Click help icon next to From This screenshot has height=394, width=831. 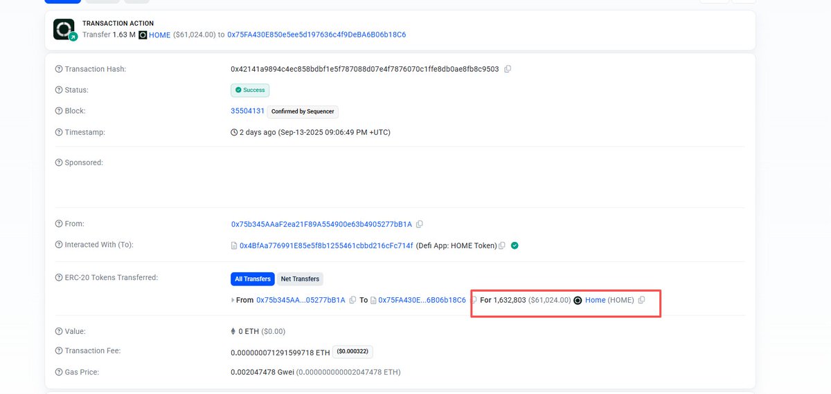(59, 224)
